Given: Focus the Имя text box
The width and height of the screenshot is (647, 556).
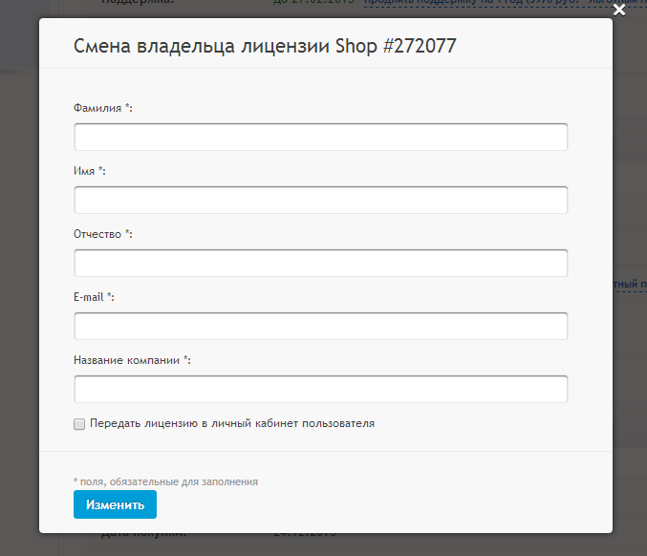Looking at the screenshot, I should click(x=320, y=200).
